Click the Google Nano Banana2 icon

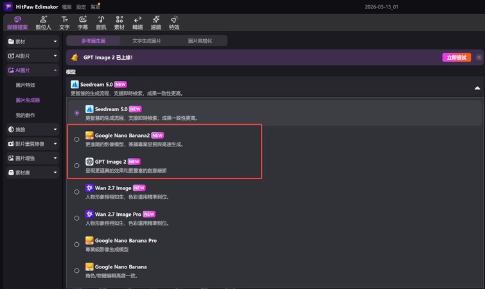(x=89, y=136)
